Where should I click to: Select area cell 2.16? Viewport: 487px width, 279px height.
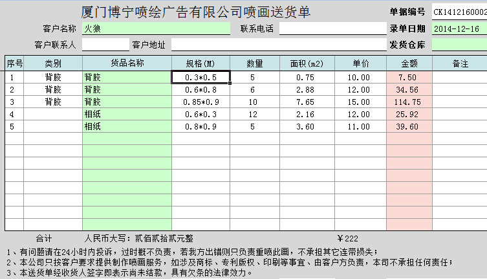(307, 114)
